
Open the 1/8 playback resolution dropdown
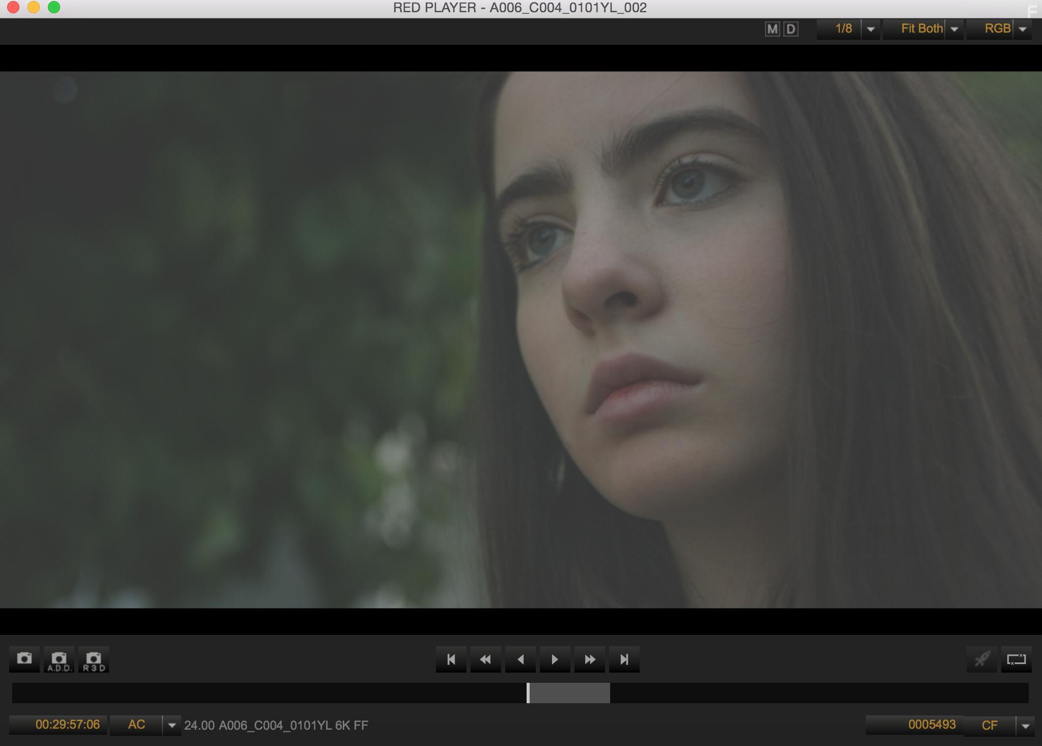(870, 29)
